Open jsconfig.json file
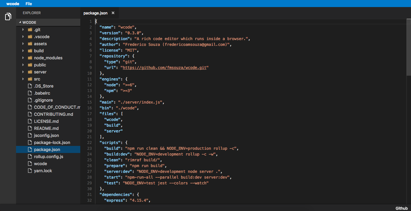 [x=48, y=135]
